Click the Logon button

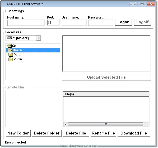pos(123,22)
